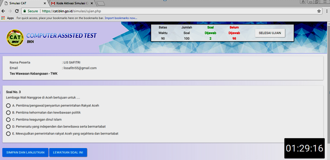Reload the page with the refresh icon

17,11
